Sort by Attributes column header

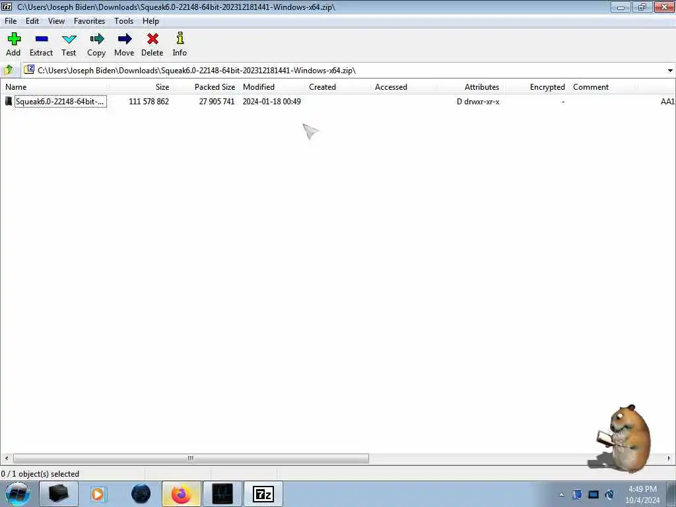[470, 87]
